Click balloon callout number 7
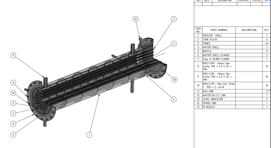The image size is (271, 148). (x=174, y=19)
